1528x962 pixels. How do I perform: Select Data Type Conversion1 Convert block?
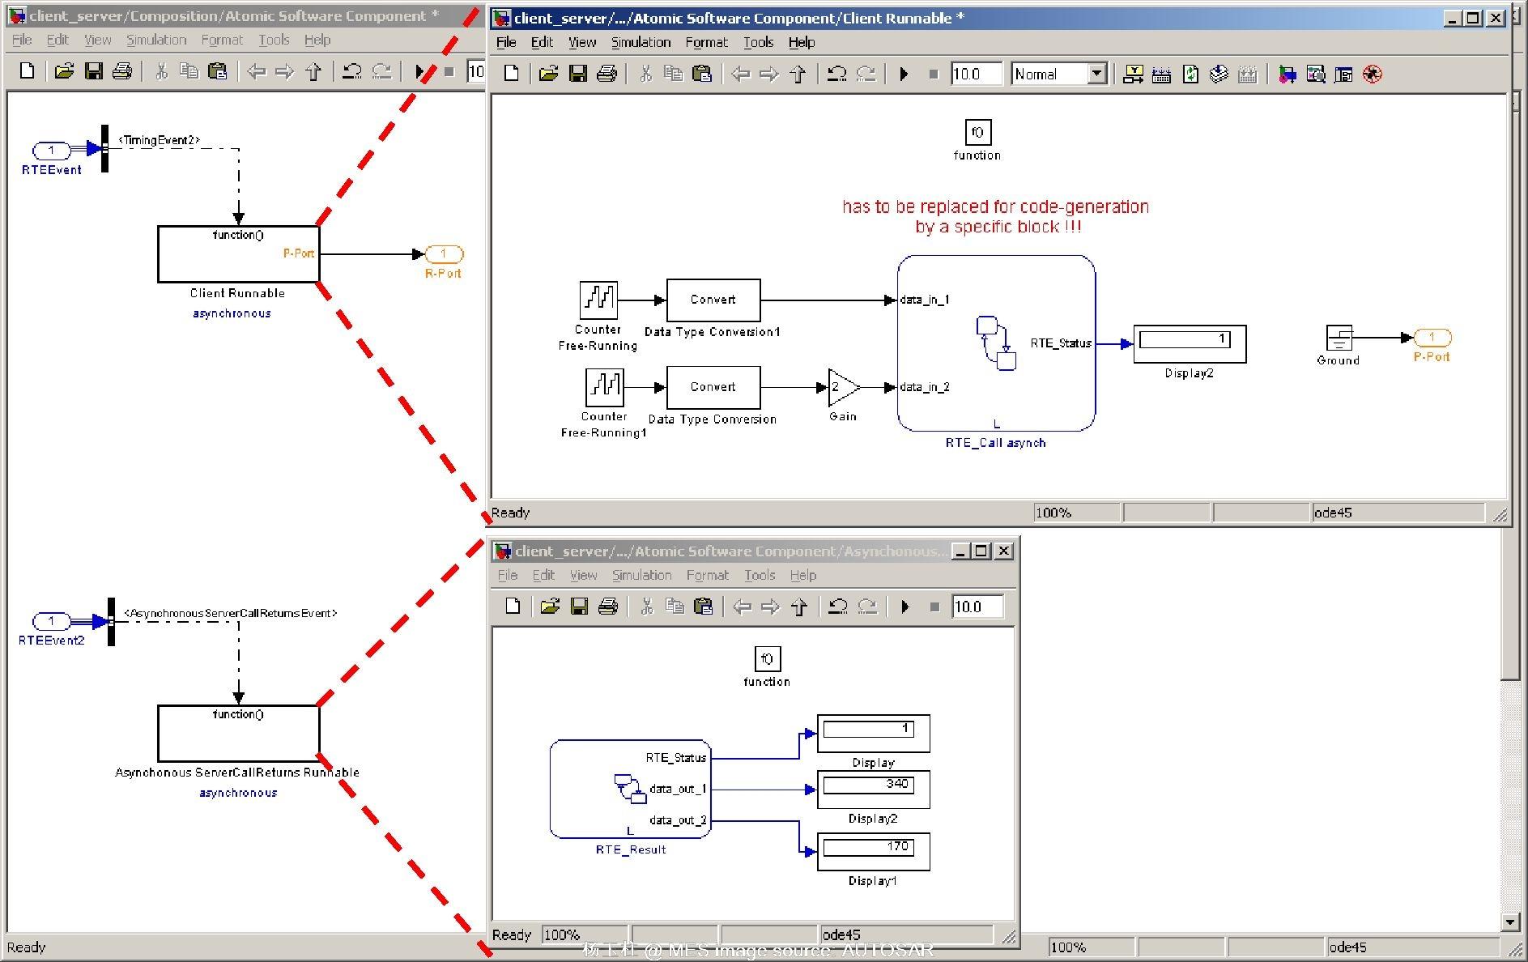click(x=713, y=300)
